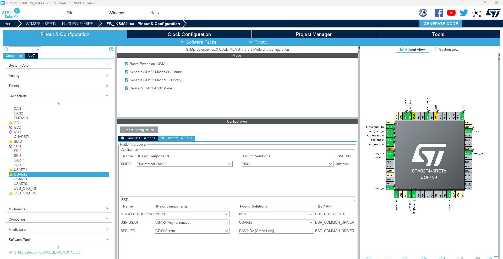Switch to the Clock Configuration tab

pyautogui.click(x=189, y=34)
